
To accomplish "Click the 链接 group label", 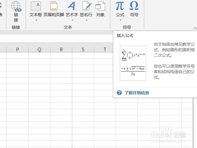I will (16, 27).
